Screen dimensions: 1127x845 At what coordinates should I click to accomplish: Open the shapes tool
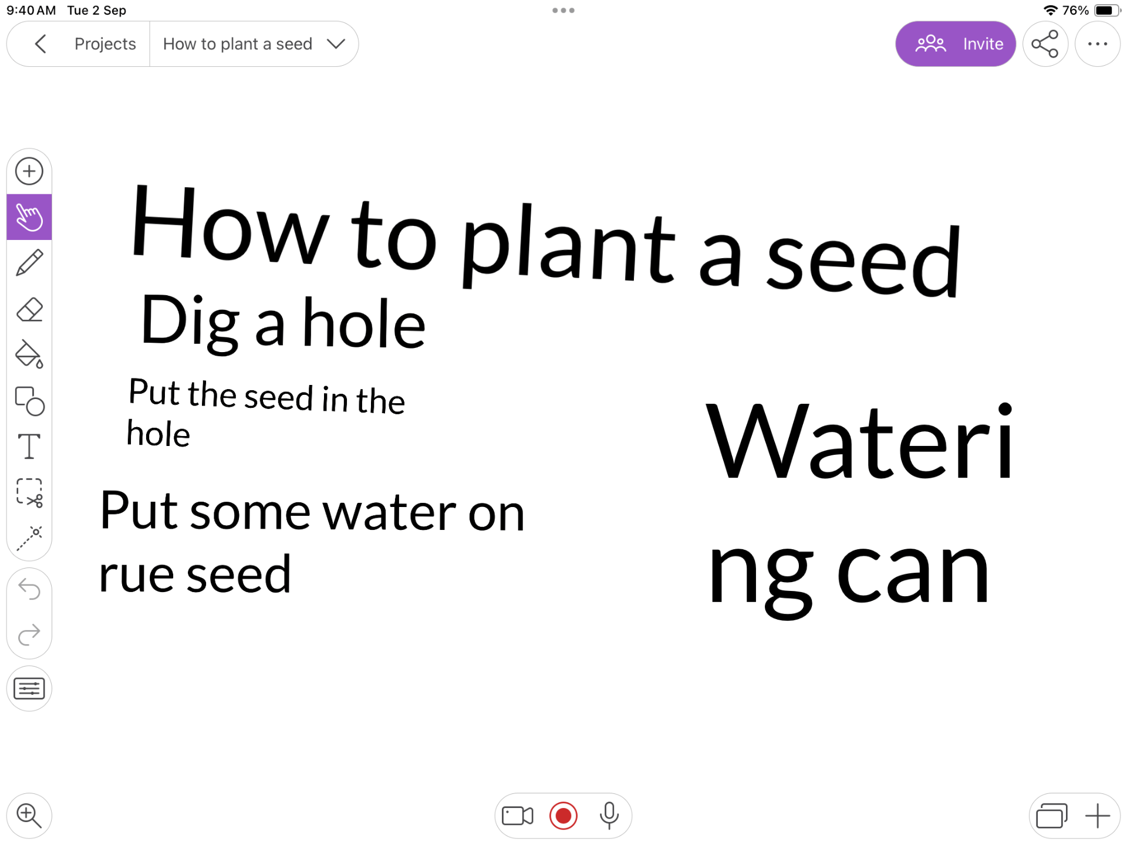(29, 401)
